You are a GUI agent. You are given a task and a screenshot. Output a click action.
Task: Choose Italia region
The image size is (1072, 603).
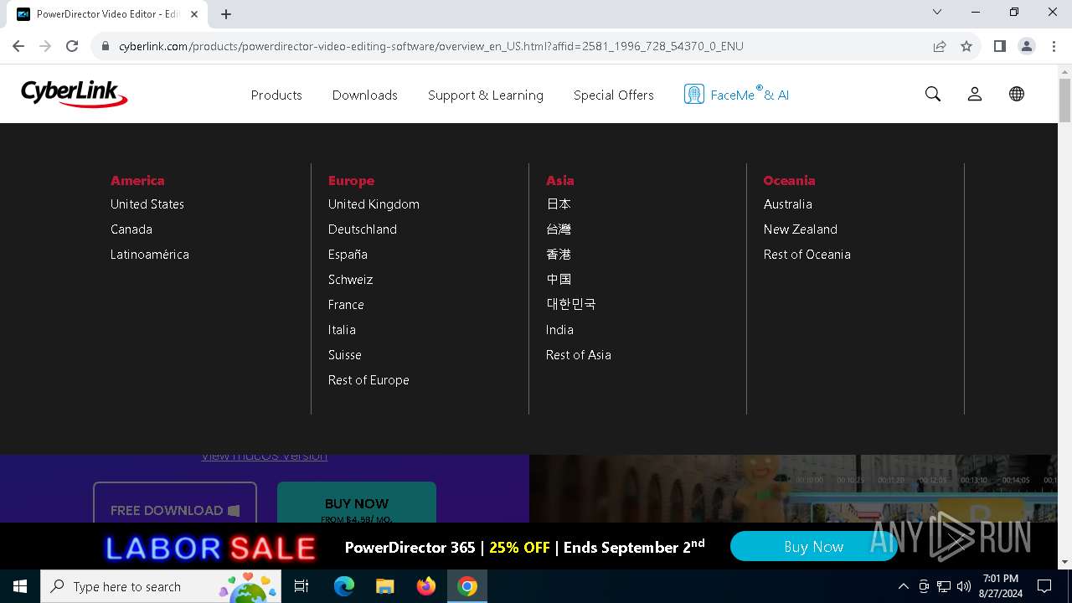(342, 329)
